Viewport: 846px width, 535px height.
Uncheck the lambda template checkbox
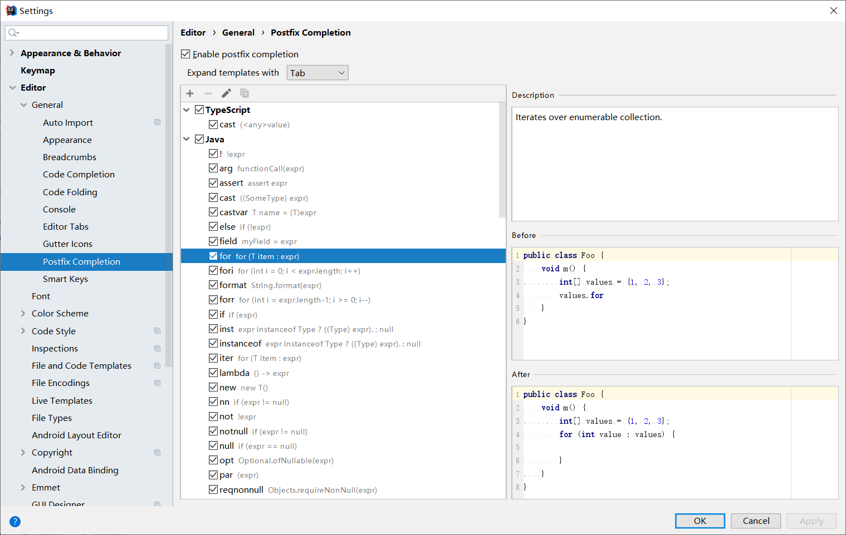tap(213, 373)
